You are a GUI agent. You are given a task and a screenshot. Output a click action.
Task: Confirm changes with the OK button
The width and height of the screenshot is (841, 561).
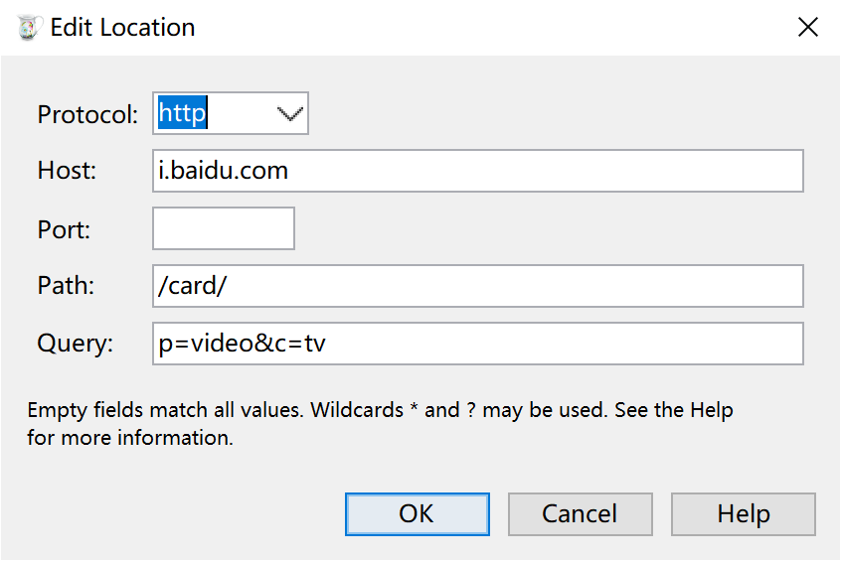click(418, 514)
